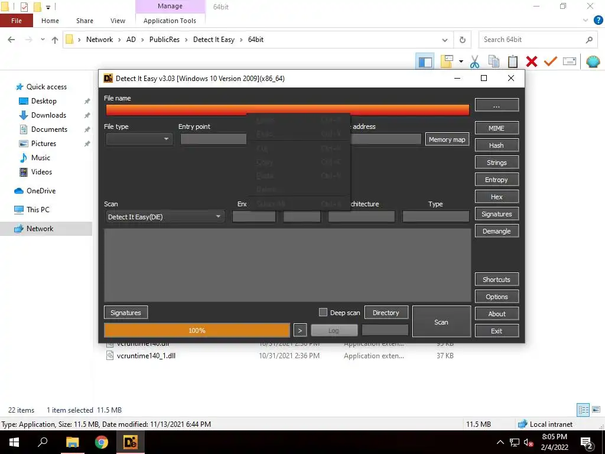Click the New folder icon in quick access toolbar

[x=37, y=7]
